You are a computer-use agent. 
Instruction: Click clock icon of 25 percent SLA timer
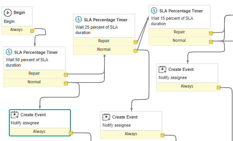pyautogui.click(x=79, y=19)
